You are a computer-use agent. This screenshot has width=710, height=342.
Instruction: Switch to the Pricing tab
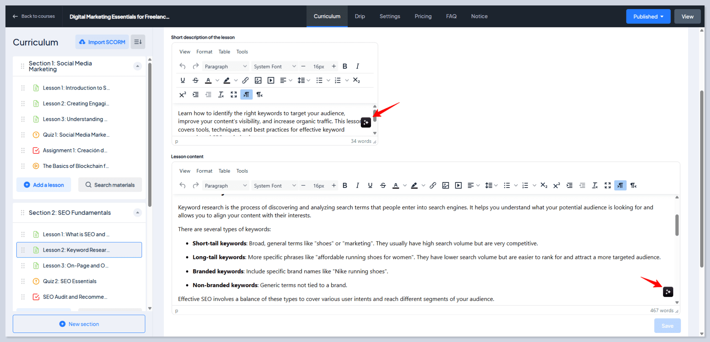[x=423, y=16]
